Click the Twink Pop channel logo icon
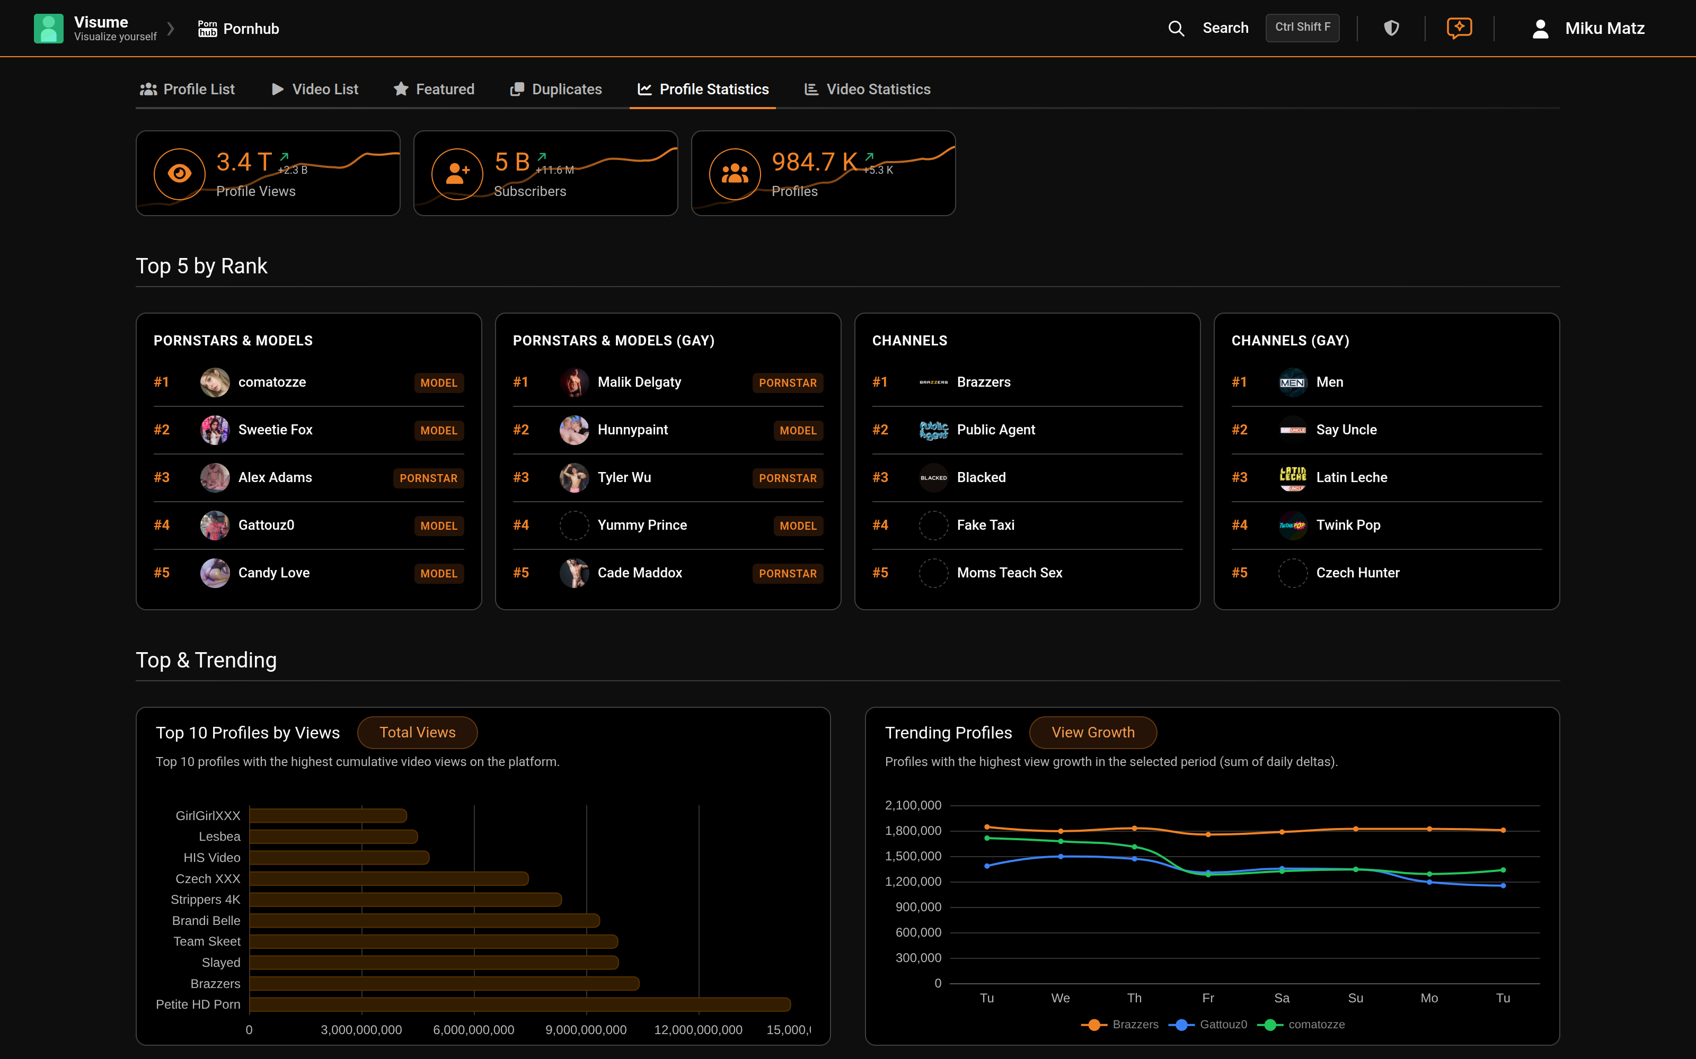The image size is (1696, 1059). point(1293,526)
